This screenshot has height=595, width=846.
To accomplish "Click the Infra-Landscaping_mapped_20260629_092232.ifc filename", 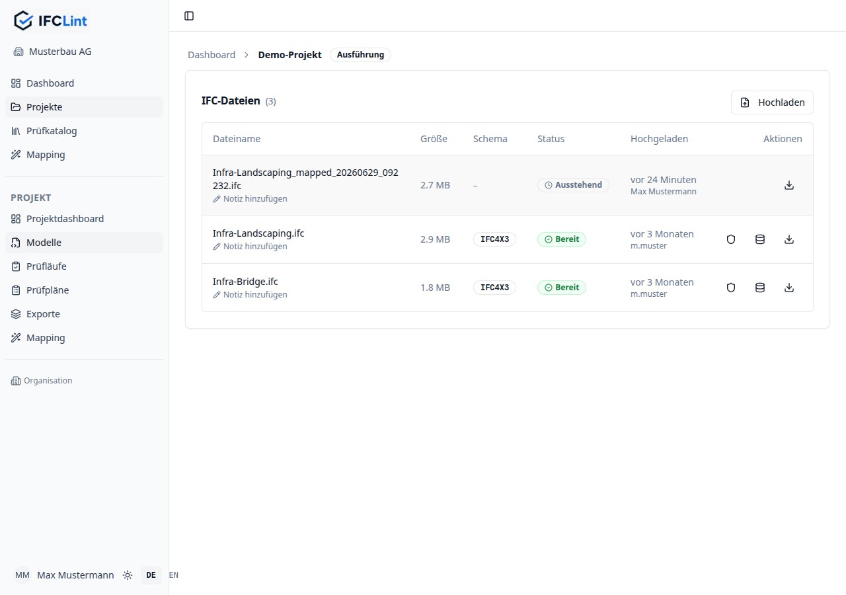I will click(305, 178).
